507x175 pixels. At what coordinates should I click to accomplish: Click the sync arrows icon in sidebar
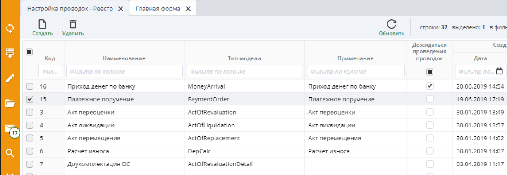coord(10,29)
